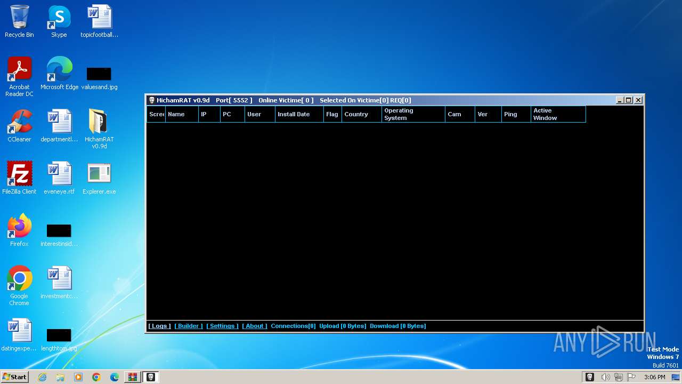Minimize the HichamRAT window
The width and height of the screenshot is (682, 384).
point(620,100)
